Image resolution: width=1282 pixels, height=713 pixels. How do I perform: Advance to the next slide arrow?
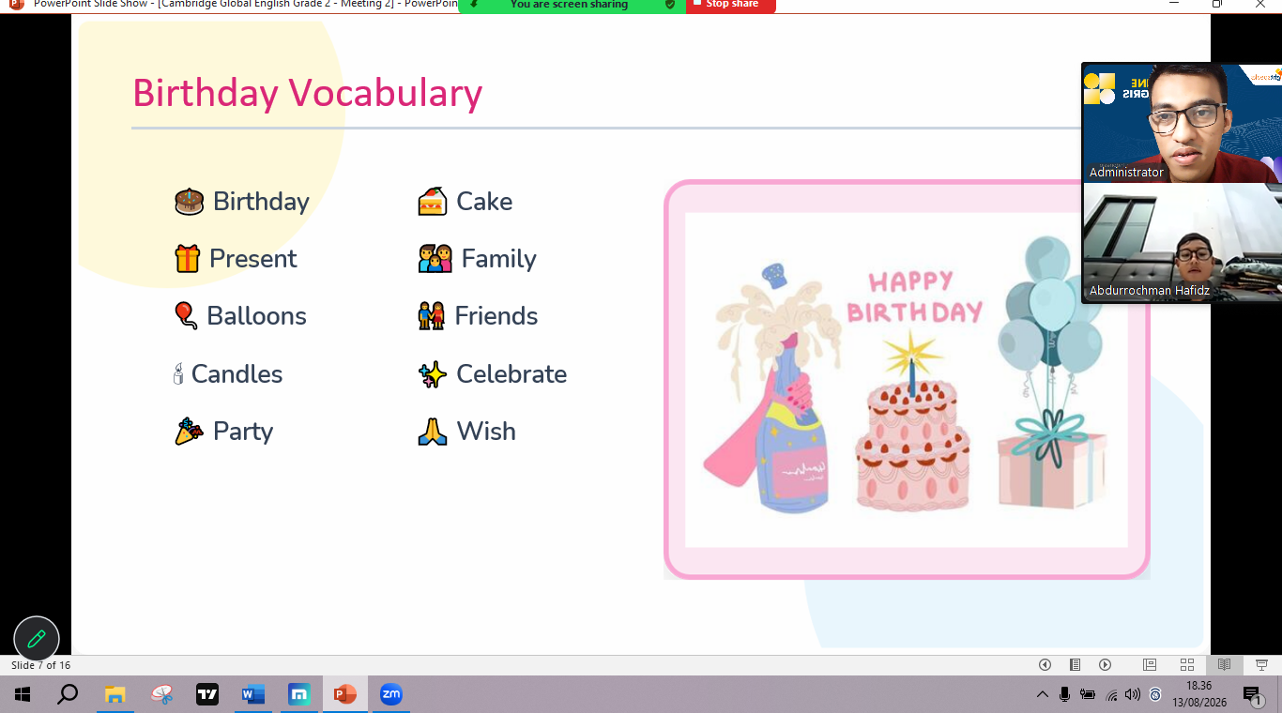tap(1105, 665)
